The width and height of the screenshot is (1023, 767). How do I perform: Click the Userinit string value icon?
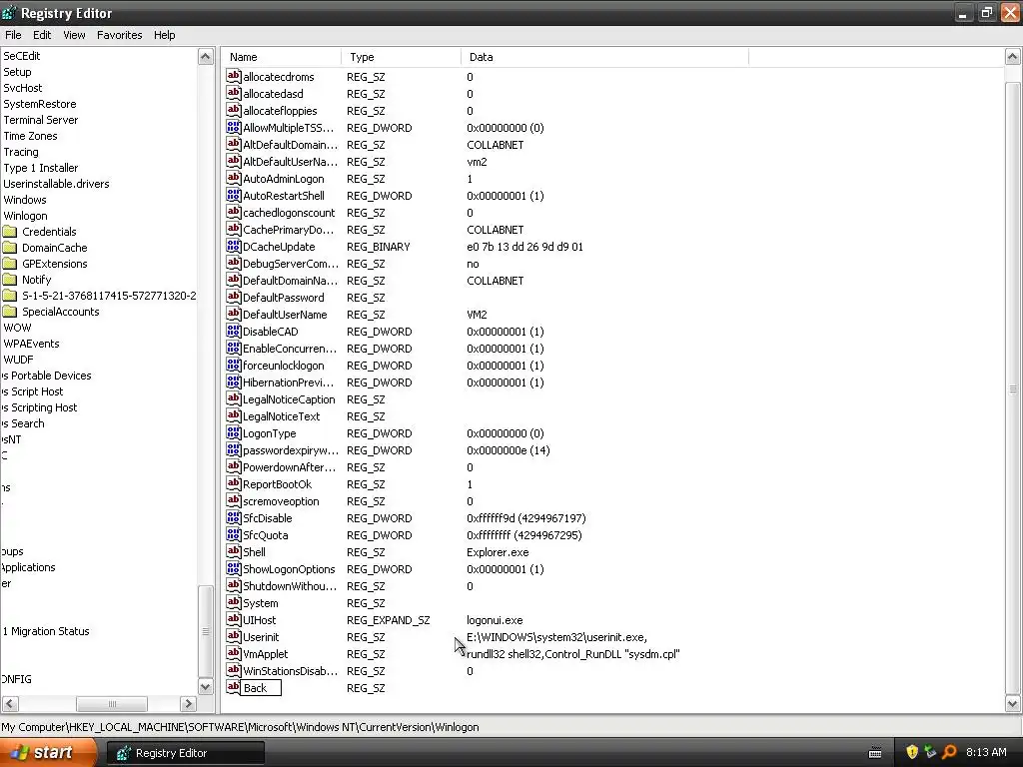(x=234, y=636)
